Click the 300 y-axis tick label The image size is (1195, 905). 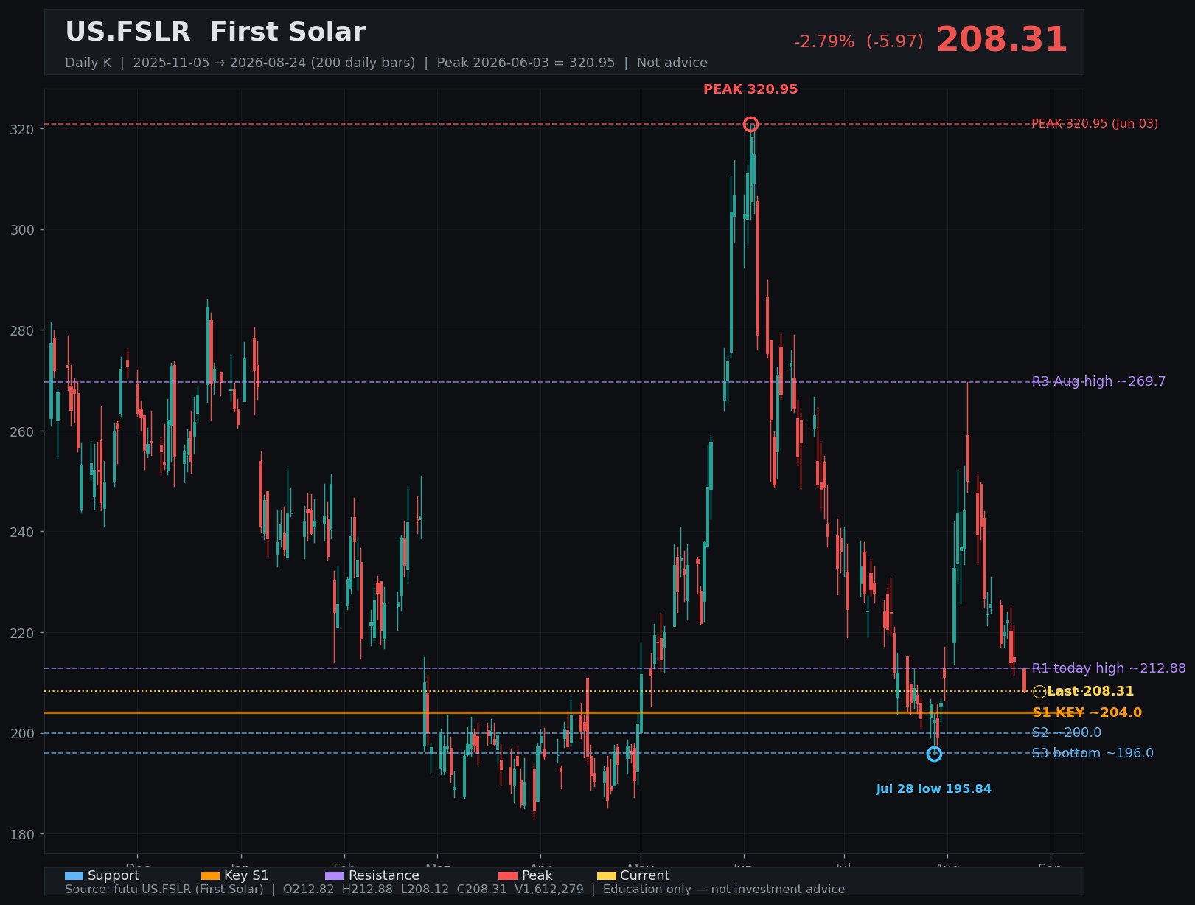24,230
